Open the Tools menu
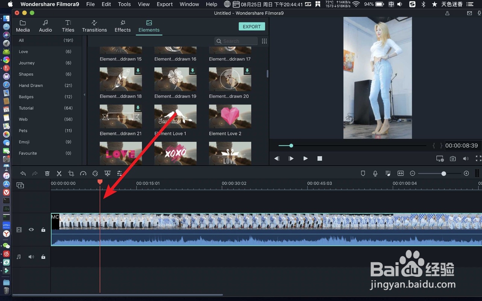 pos(124,4)
